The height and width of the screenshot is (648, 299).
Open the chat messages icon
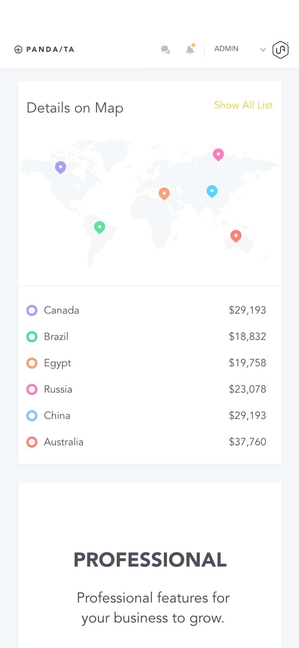click(165, 50)
